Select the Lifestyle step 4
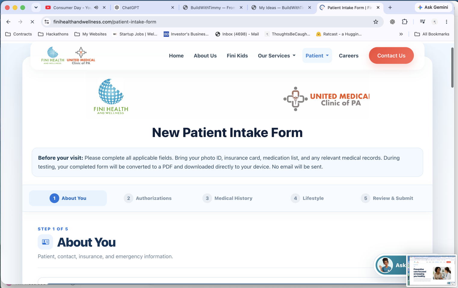Image resolution: width=458 pixels, height=288 pixels. tap(307, 198)
